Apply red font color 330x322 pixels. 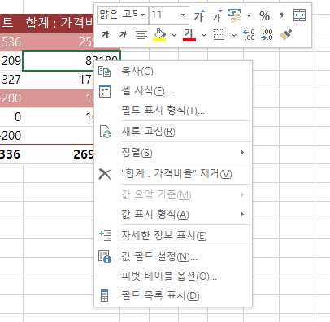[189, 35]
